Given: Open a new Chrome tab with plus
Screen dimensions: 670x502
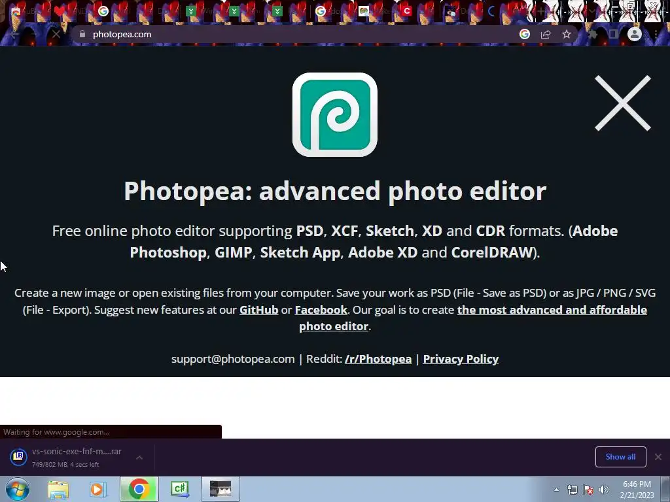Looking at the screenshot, I should (541, 11).
